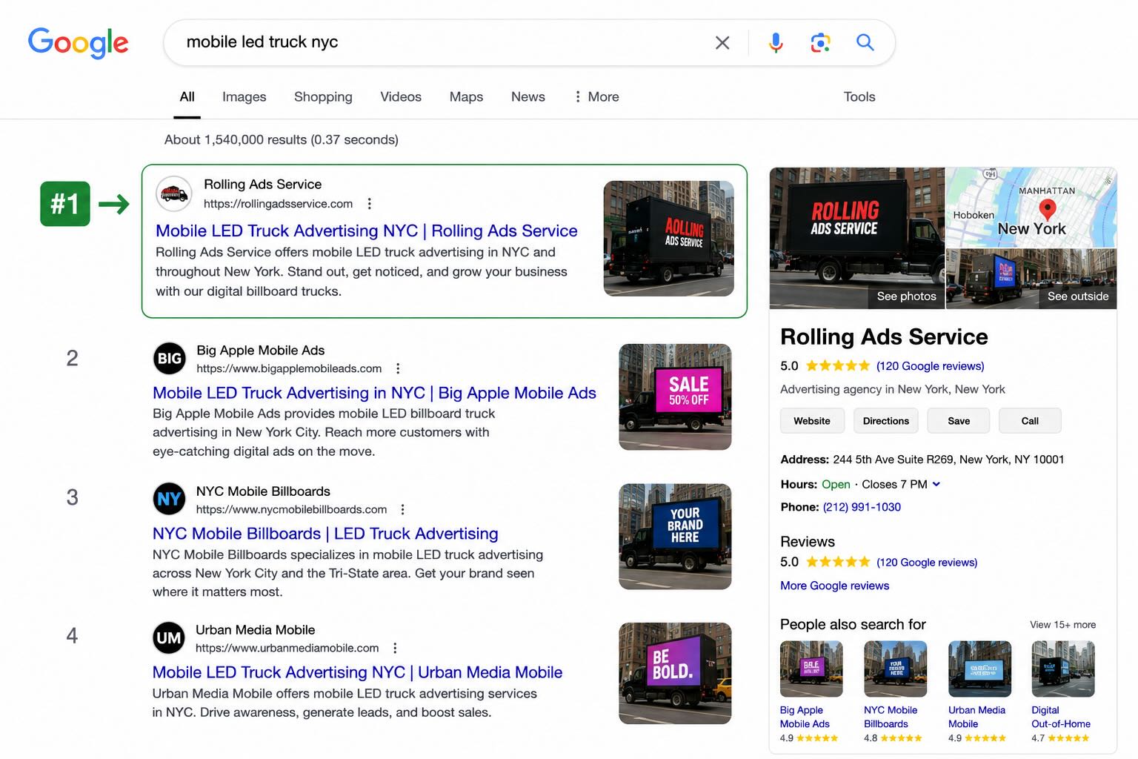
Task: Open the Tools options
Action: tap(859, 97)
